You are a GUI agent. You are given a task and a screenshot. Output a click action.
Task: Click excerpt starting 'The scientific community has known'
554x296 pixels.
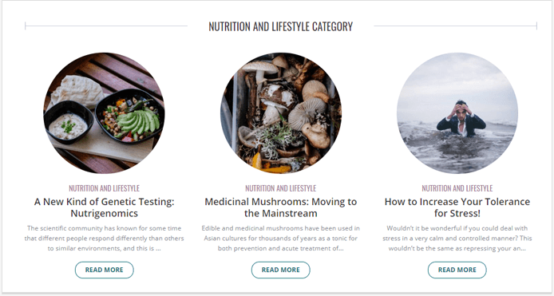click(105, 238)
